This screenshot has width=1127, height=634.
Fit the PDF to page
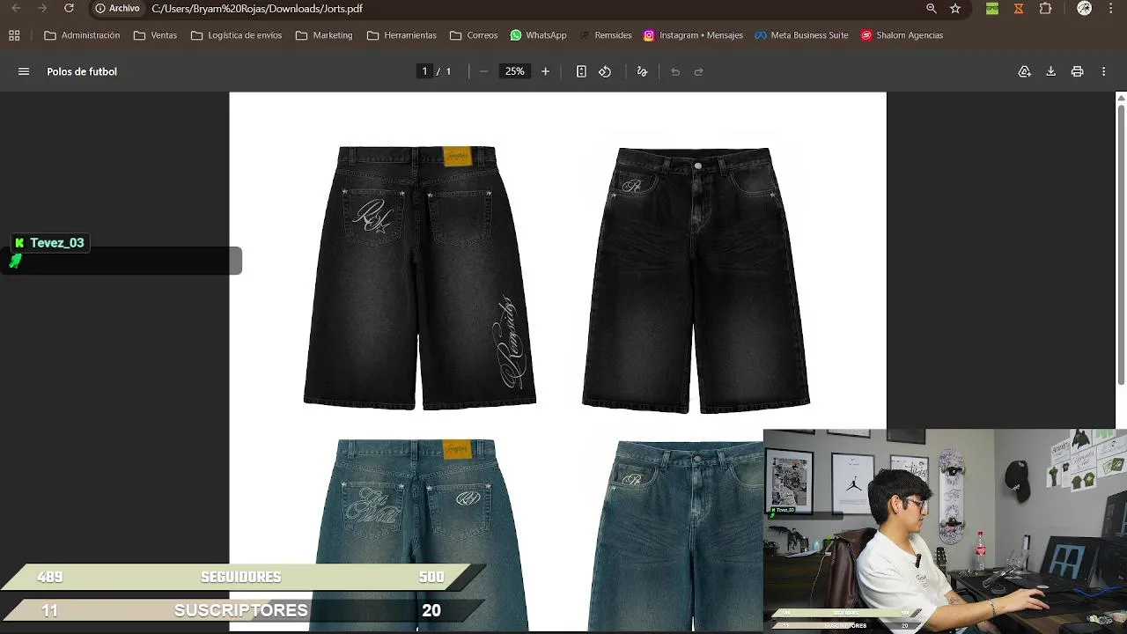click(x=581, y=71)
